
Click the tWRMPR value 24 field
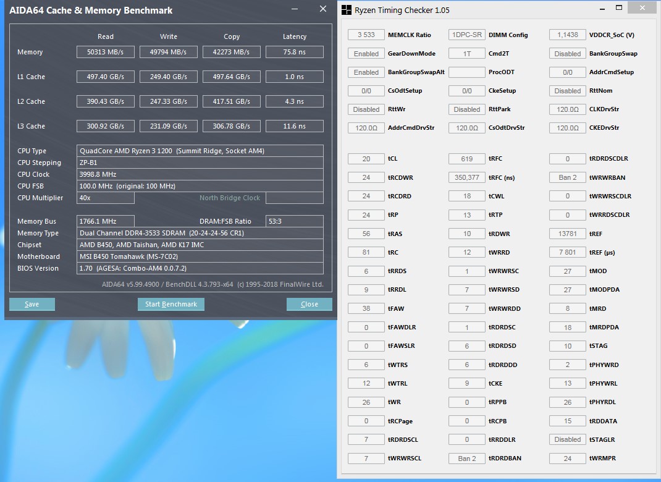tap(568, 459)
